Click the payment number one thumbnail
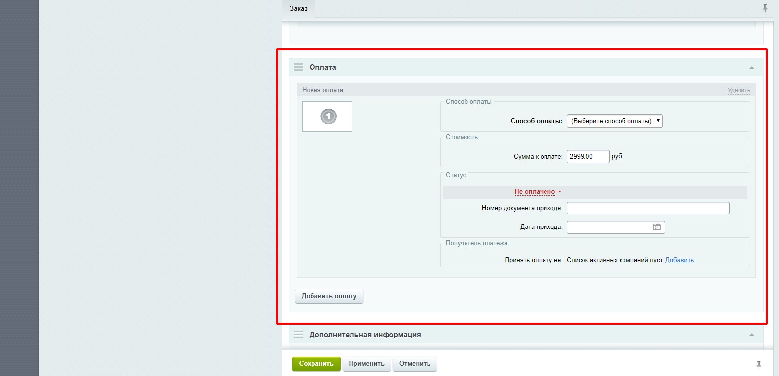 [327, 116]
